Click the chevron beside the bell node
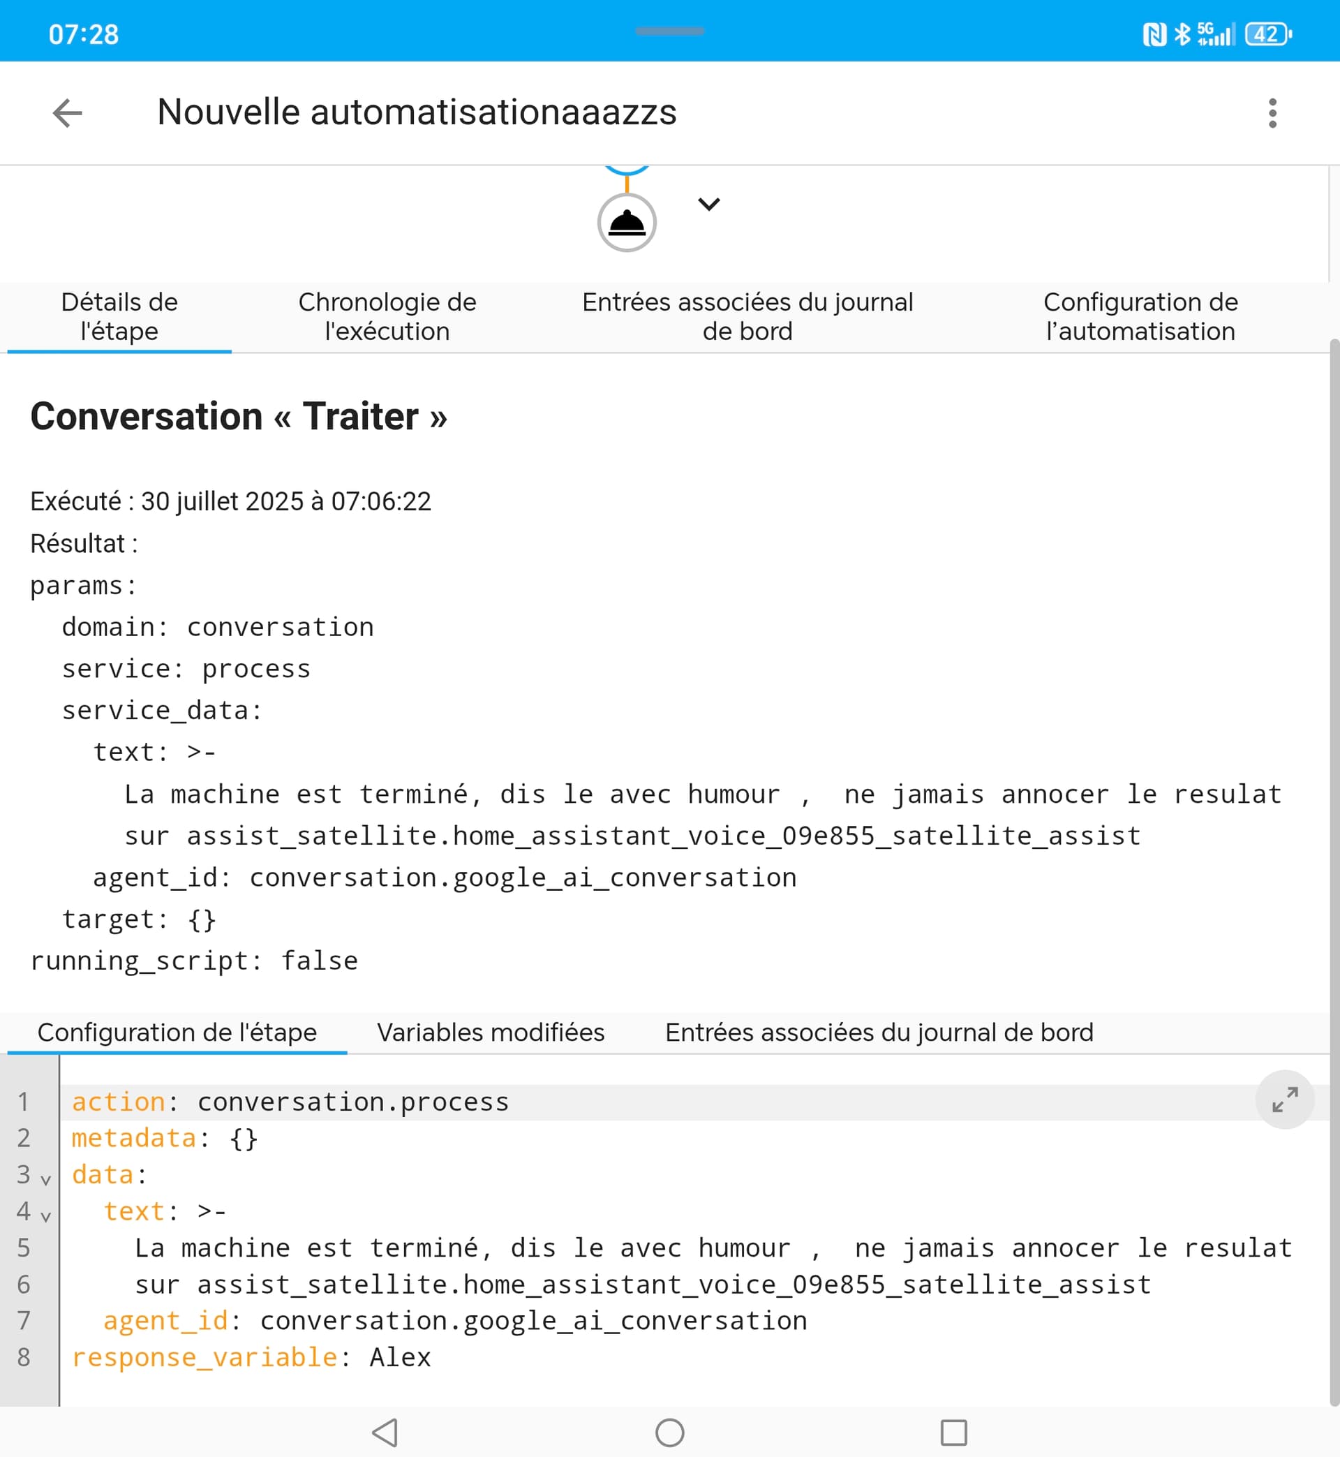Screen dimensions: 1340x1457 (708, 205)
